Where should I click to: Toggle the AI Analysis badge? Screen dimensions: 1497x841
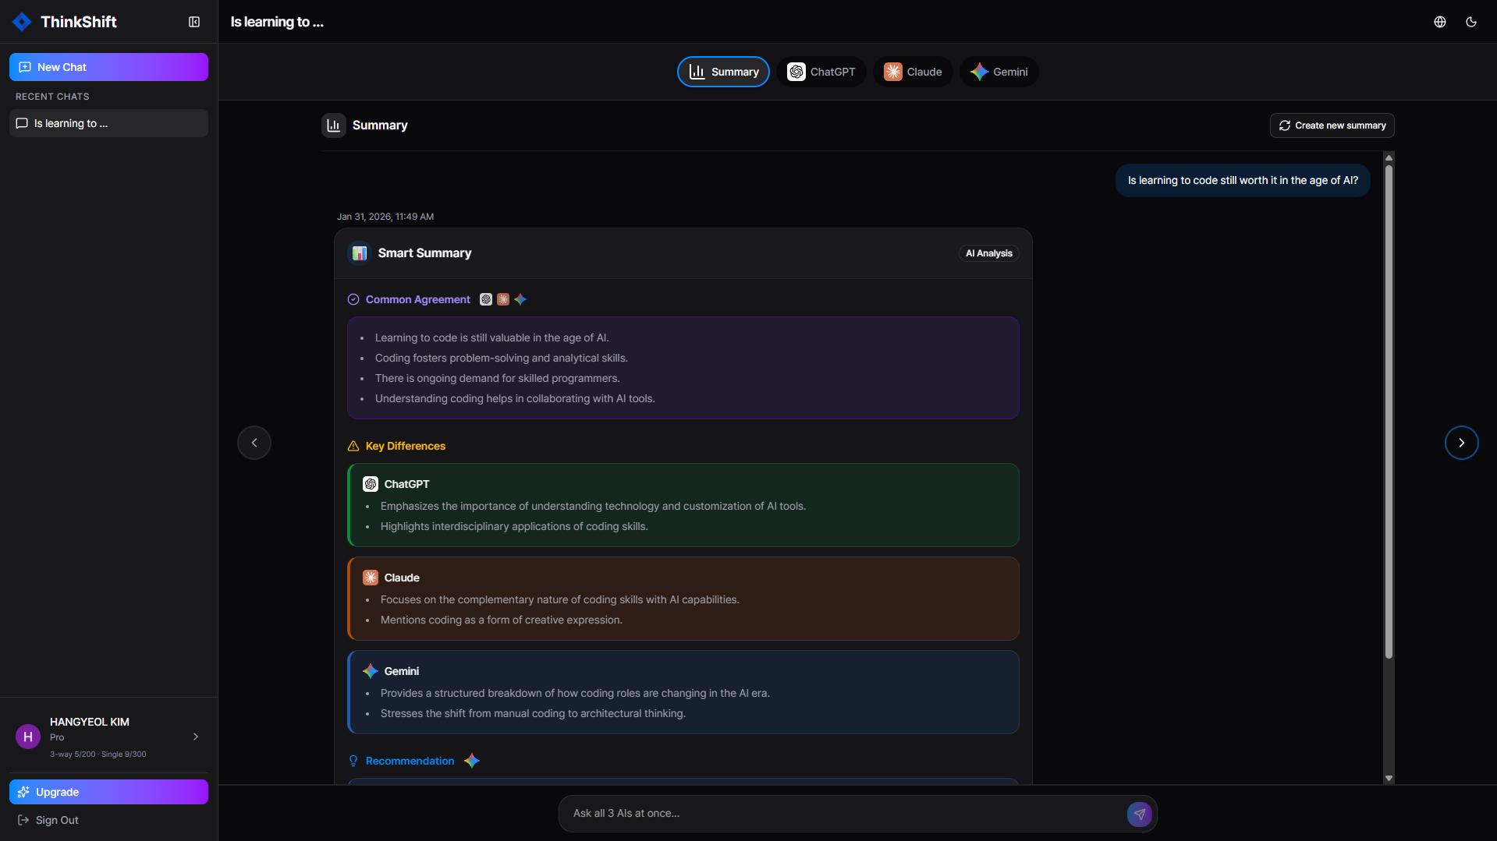click(x=988, y=253)
